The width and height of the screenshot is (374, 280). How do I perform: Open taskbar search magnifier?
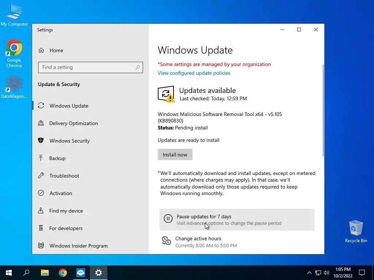26,273
